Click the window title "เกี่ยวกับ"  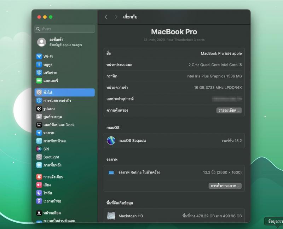(130, 17)
